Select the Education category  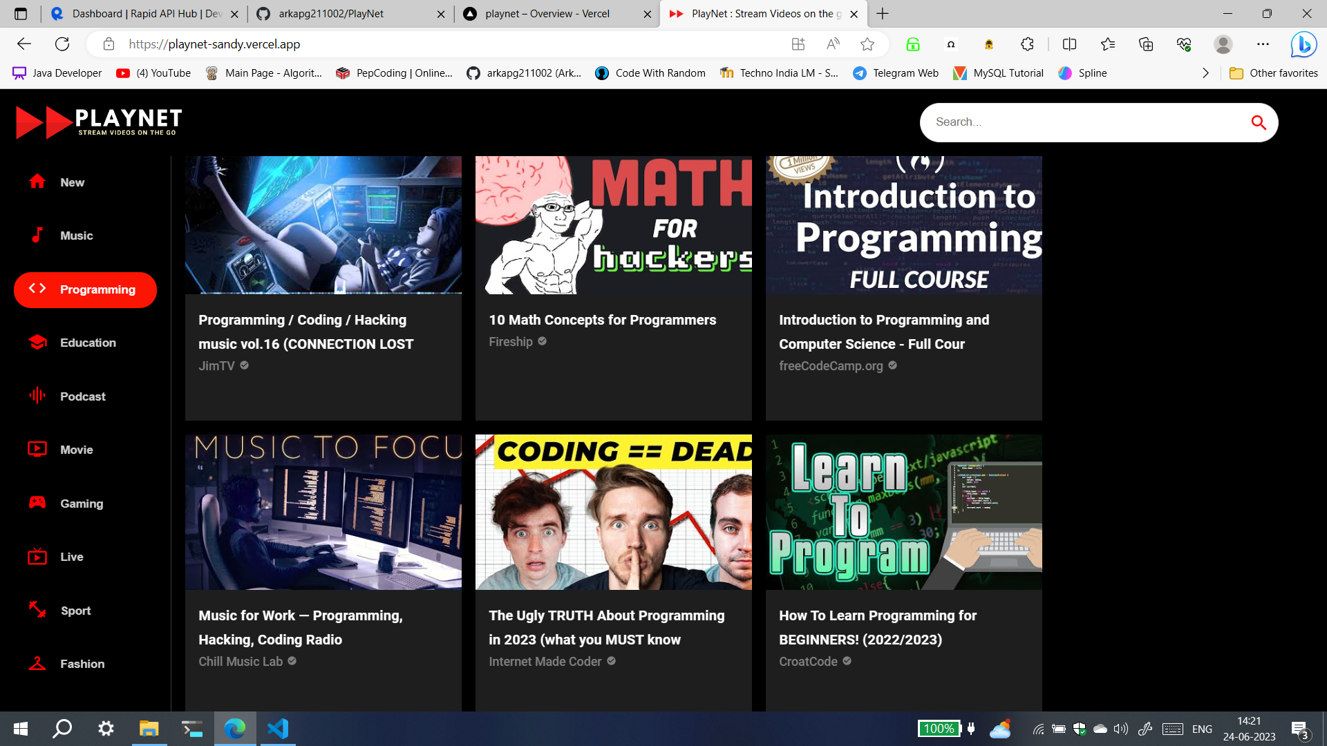(x=88, y=343)
